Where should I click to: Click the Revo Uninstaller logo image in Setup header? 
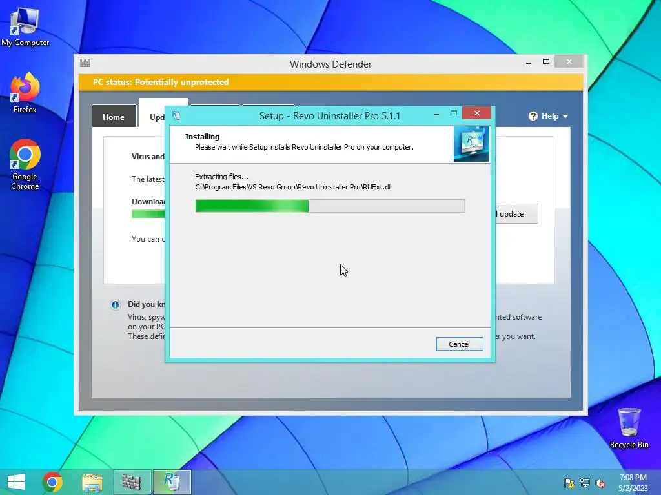point(471,144)
